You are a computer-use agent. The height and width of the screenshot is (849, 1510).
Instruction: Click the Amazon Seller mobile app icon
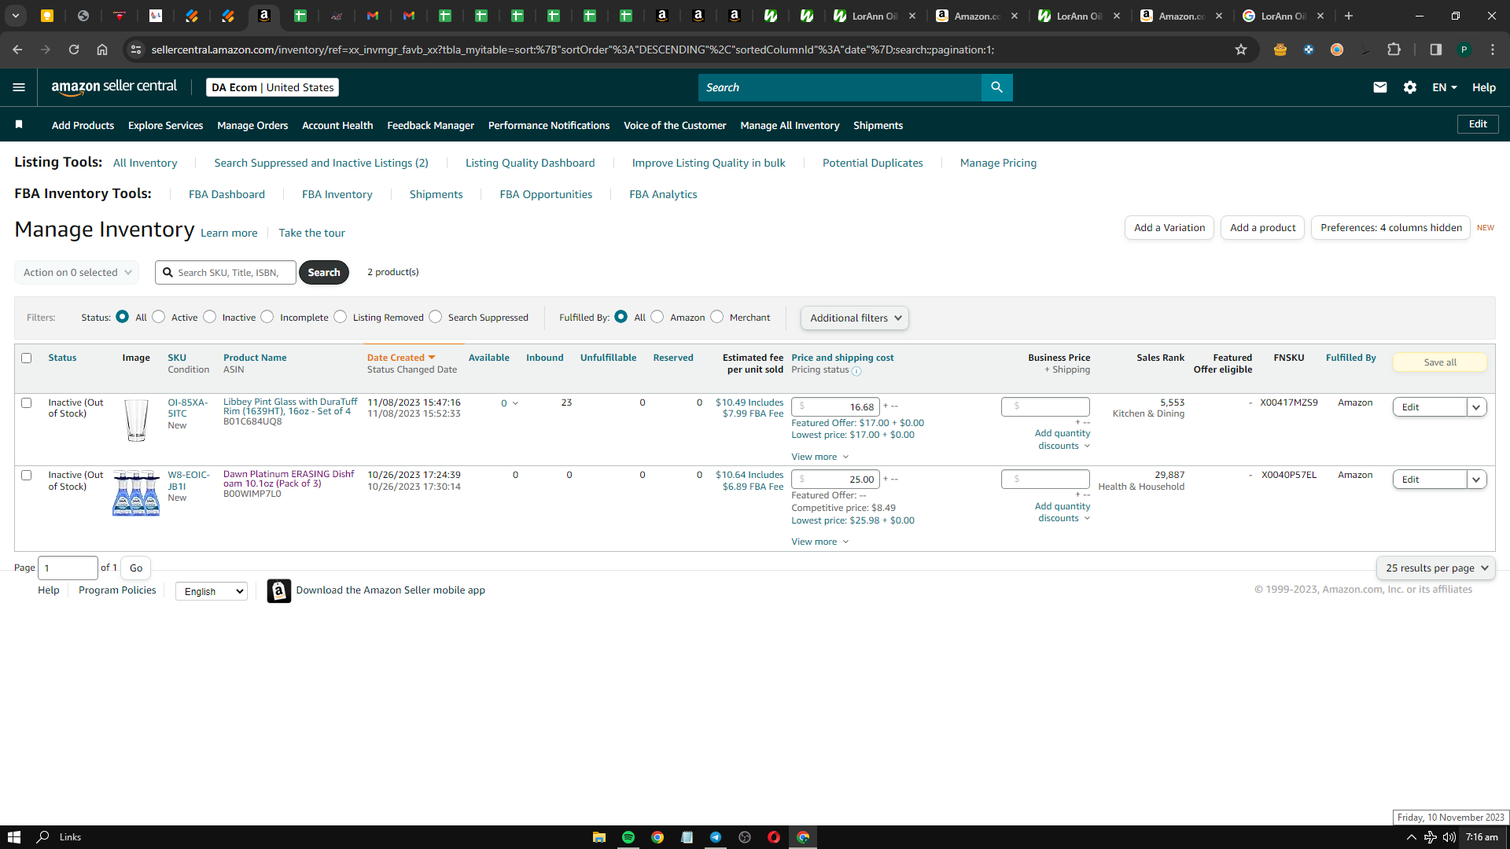279,590
